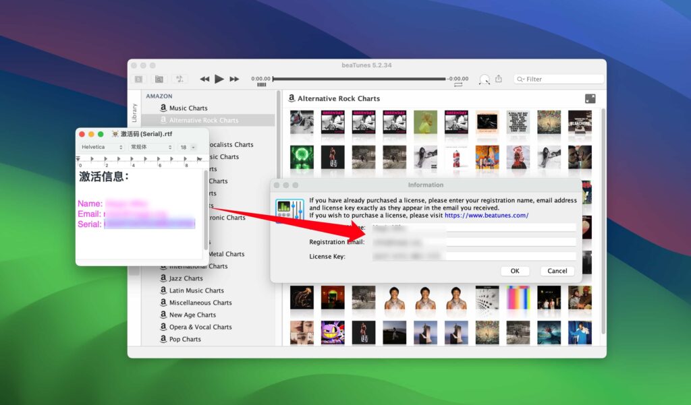Click the Amazon icon beside Jazz Charts
Image resolution: width=691 pixels, height=405 pixels.
[x=163, y=278]
